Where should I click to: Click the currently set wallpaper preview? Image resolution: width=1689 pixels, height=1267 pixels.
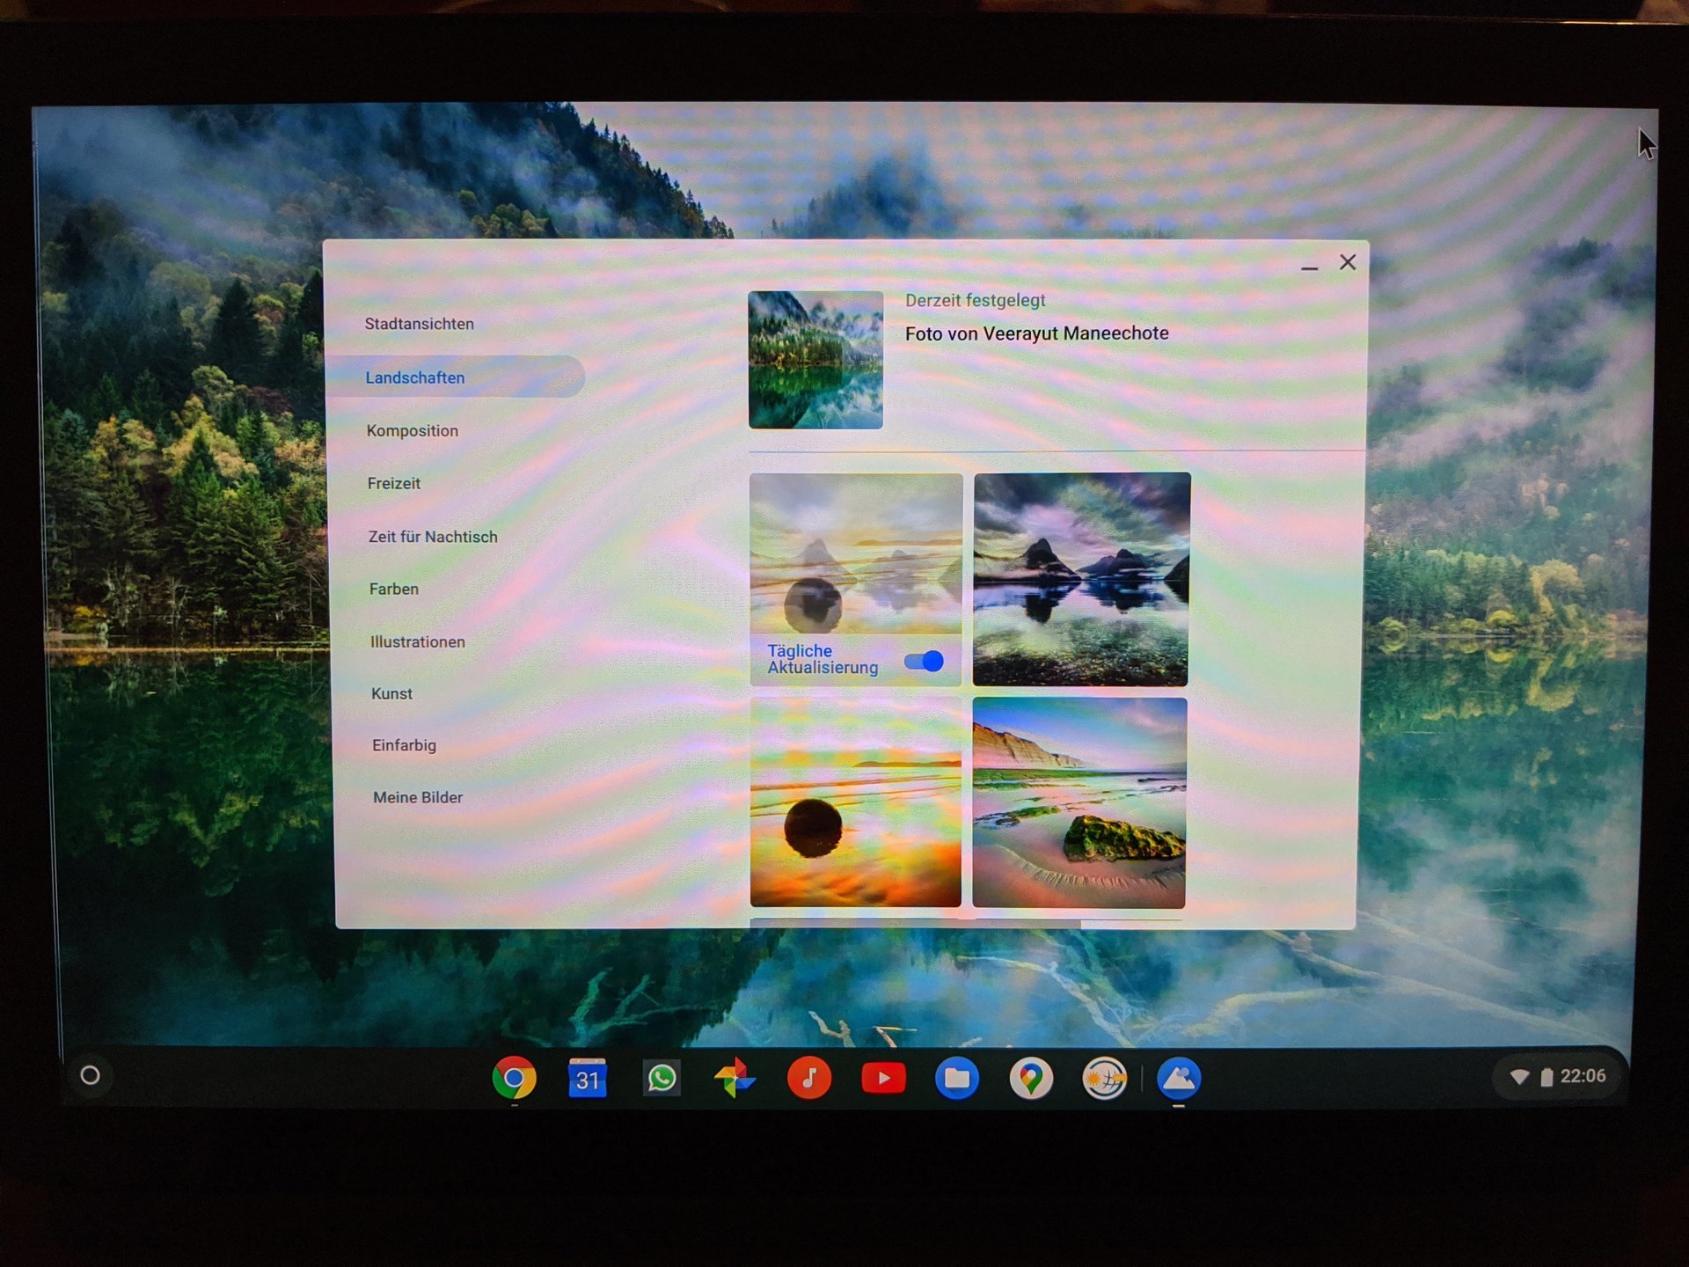[x=815, y=360]
